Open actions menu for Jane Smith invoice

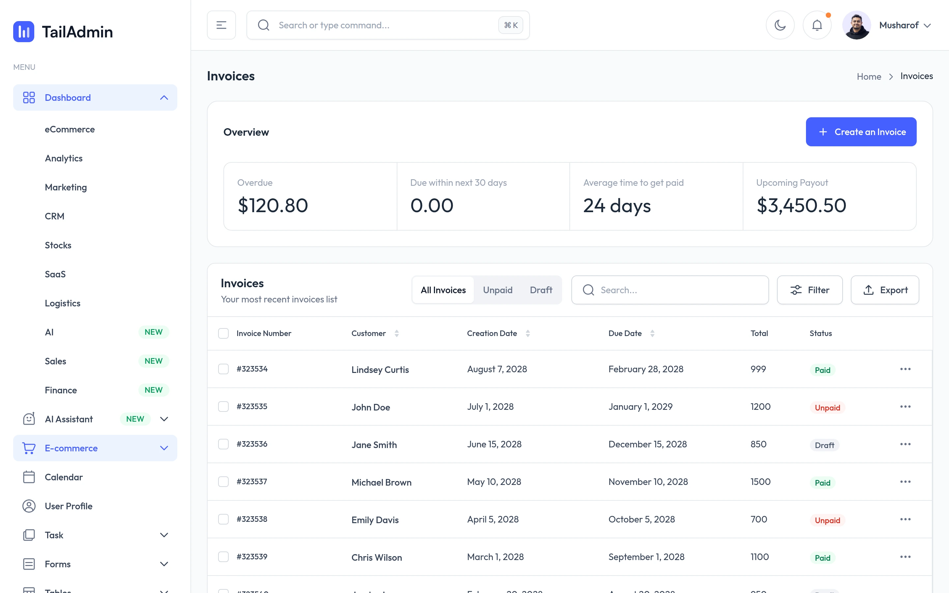pyautogui.click(x=905, y=444)
